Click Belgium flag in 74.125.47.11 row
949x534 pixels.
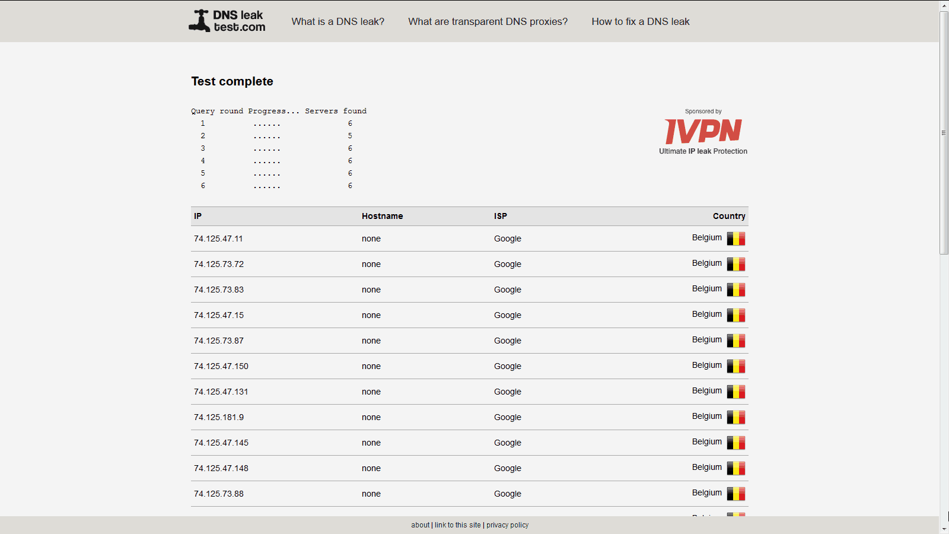pos(736,239)
